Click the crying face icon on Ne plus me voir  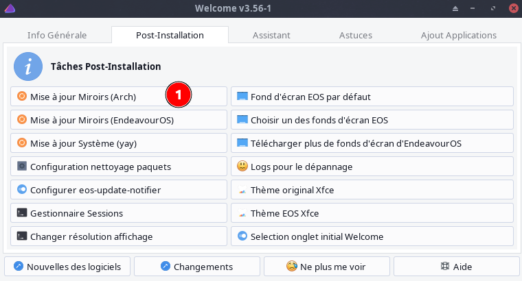pyautogui.click(x=292, y=266)
